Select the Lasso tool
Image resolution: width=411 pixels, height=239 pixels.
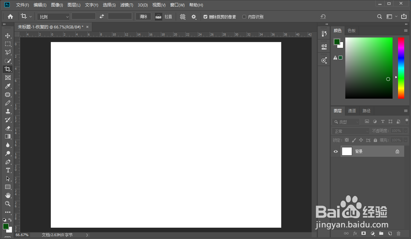pyautogui.click(x=8, y=52)
